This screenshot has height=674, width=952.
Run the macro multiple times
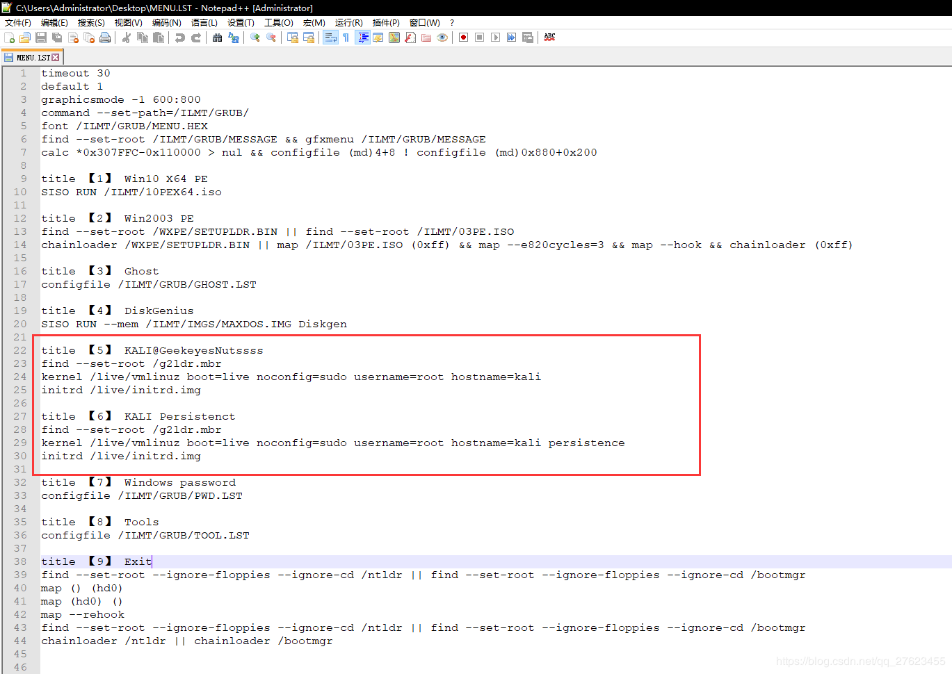[511, 38]
